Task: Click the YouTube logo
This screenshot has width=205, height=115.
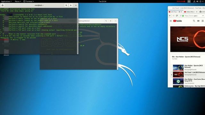Action: (x=177, y=21)
